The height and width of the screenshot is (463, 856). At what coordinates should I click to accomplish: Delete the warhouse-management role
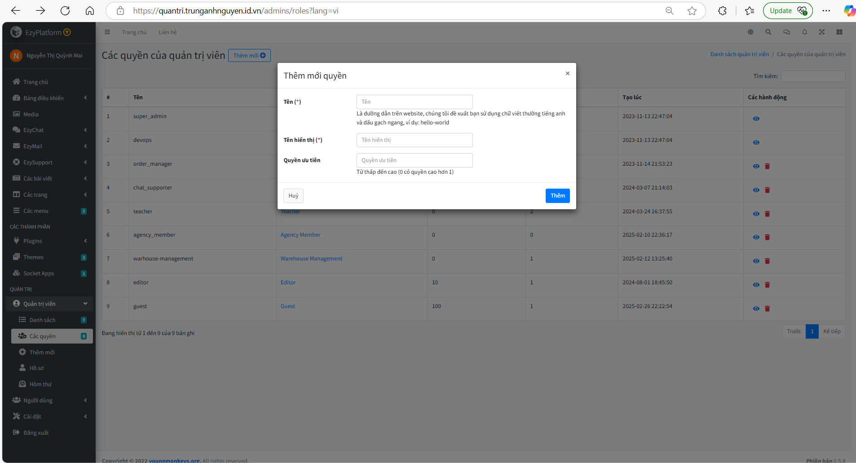click(768, 261)
